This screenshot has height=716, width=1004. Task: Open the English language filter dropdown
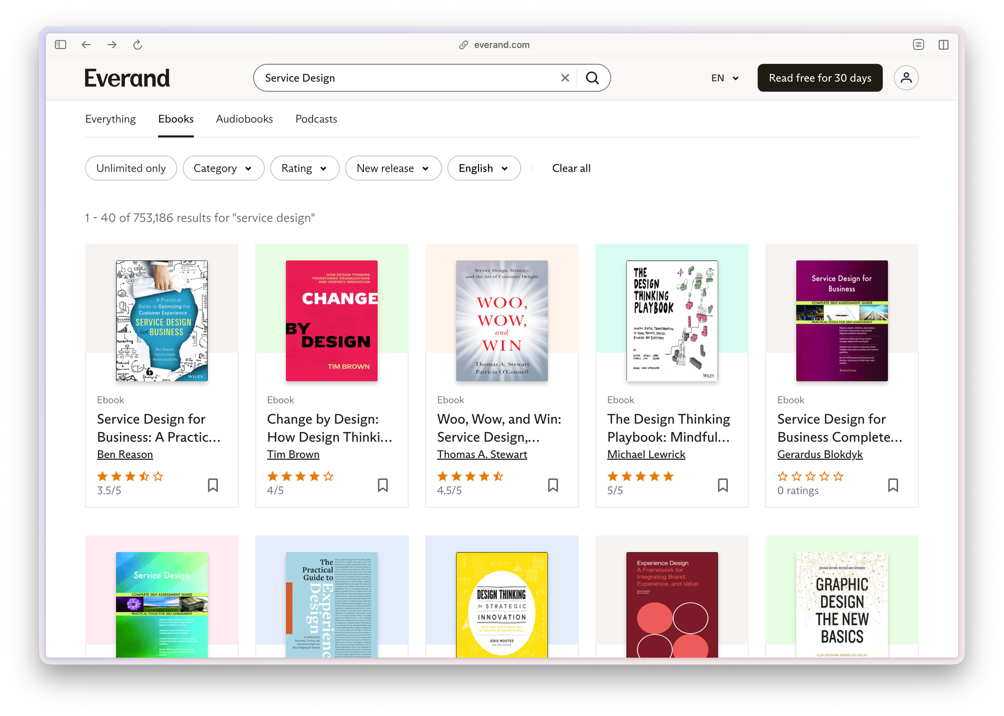[x=484, y=168]
